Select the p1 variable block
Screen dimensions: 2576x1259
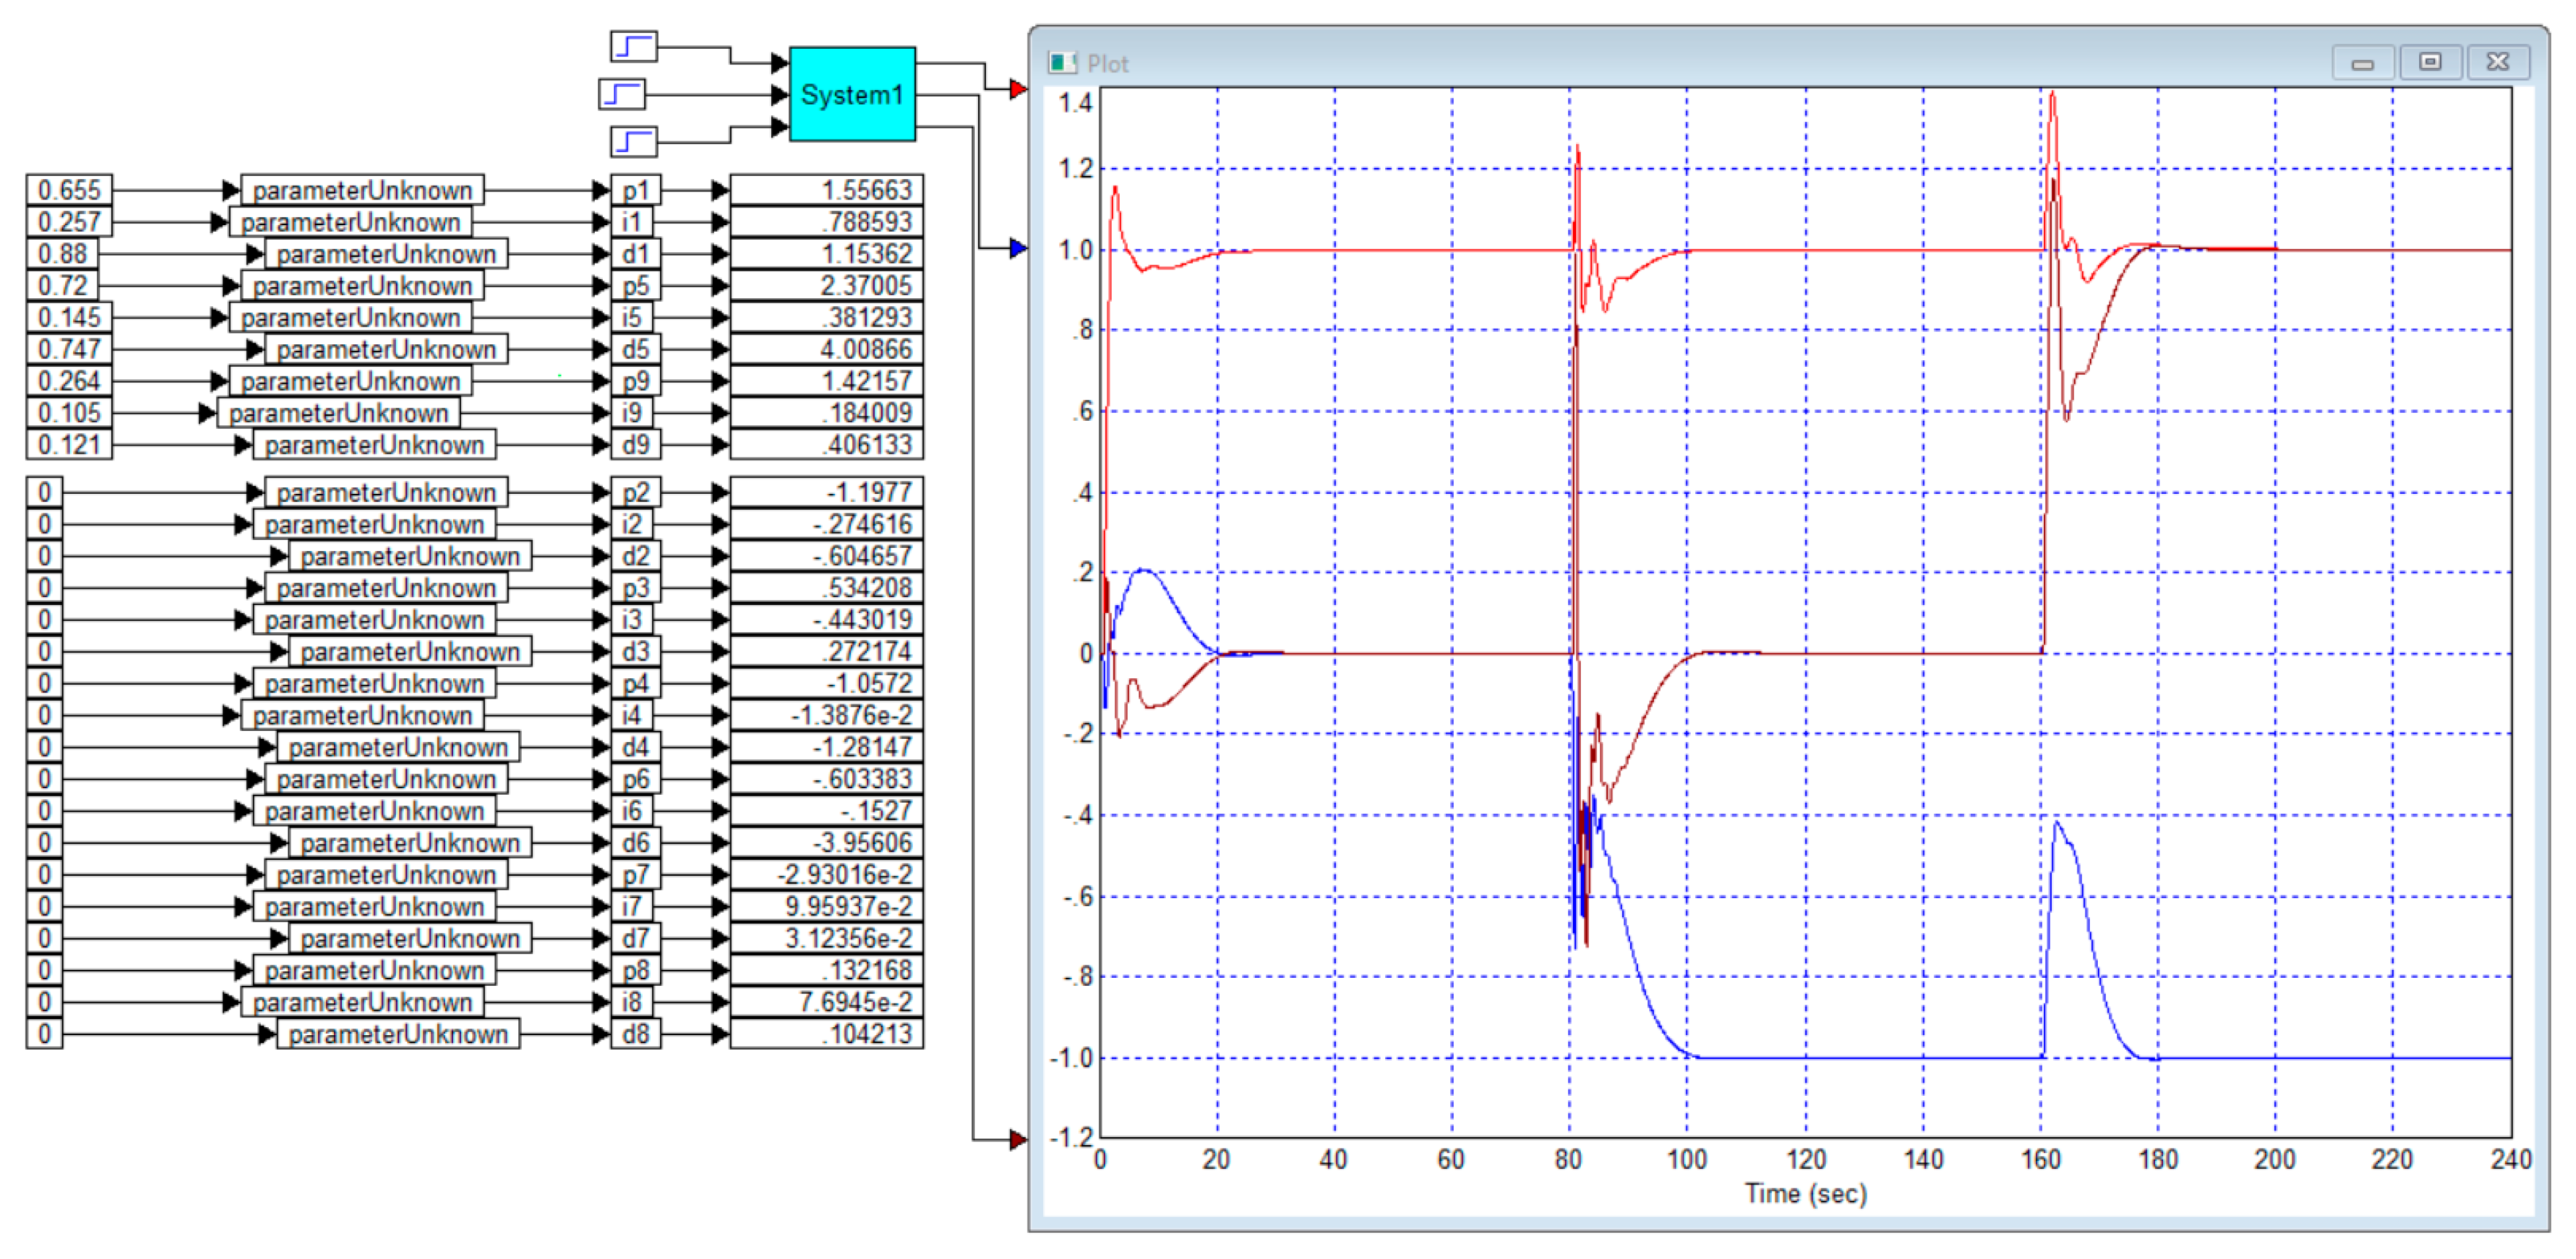click(635, 190)
